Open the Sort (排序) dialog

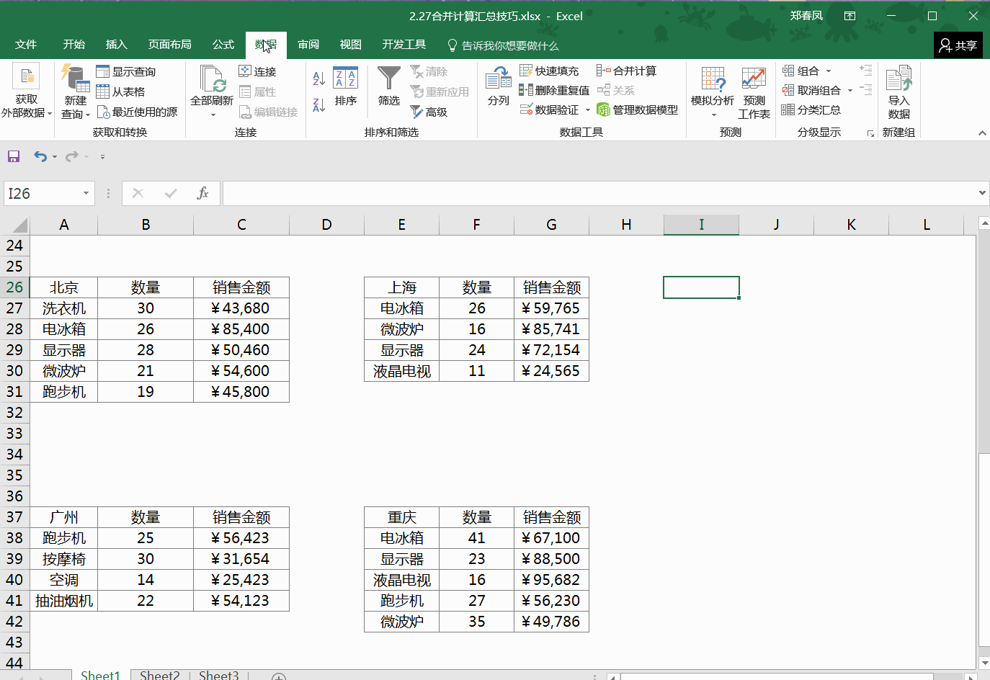(x=346, y=86)
